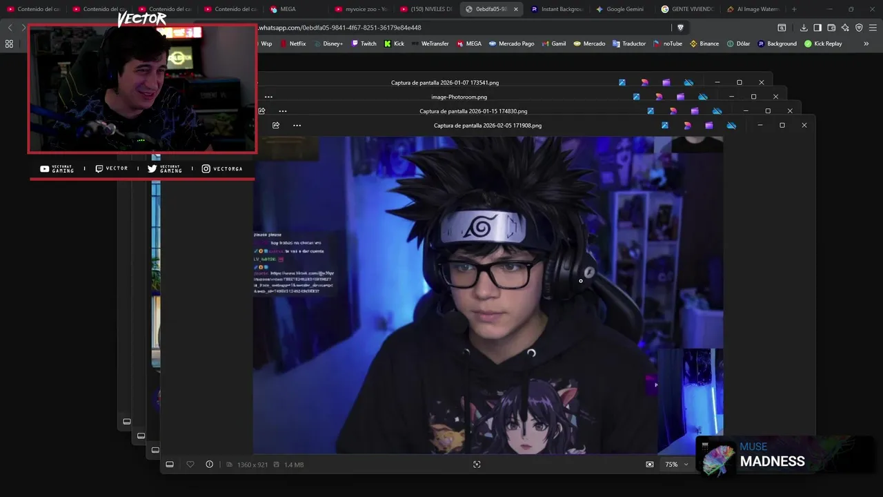Click the Clipchamp icon in the 174830.png window
The height and width of the screenshot is (497, 883).
click(695, 111)
